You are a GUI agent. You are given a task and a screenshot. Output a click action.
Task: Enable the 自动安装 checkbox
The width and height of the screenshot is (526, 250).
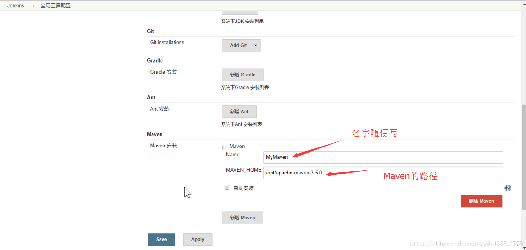click(x=227, y=187)
